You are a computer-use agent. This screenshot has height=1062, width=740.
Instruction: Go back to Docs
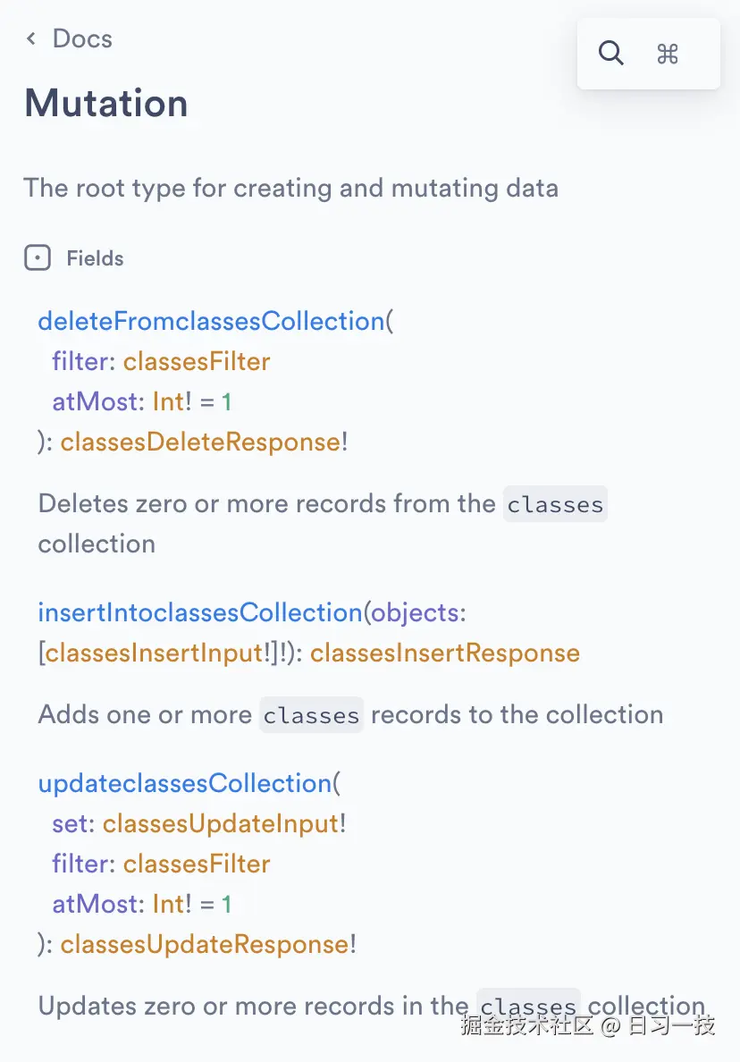click(81, 38)
